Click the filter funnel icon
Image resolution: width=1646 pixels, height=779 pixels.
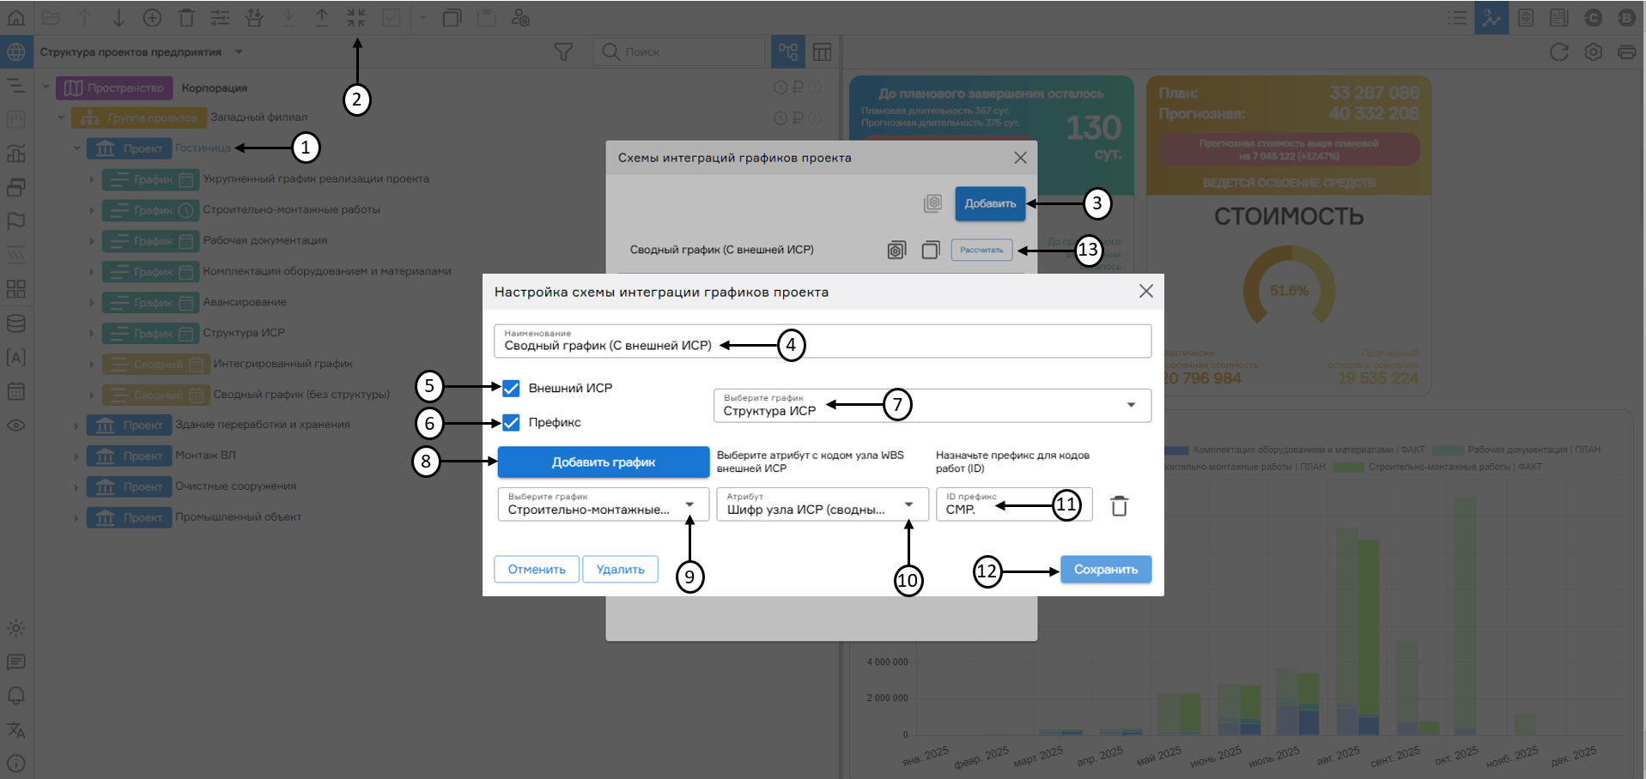[563, 52]
